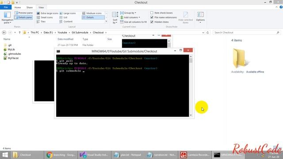
Task: Click Youtube breadcrumb
Action: click(62, 33)
